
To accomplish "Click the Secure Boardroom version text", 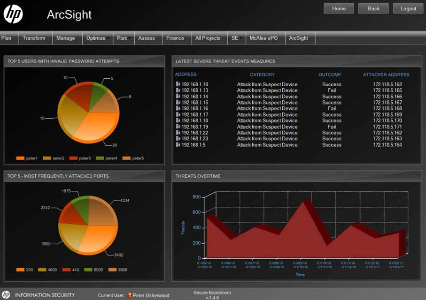I will point(212,295).
